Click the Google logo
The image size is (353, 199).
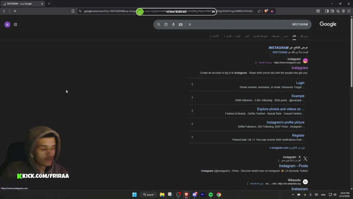[x=328, y=24]
